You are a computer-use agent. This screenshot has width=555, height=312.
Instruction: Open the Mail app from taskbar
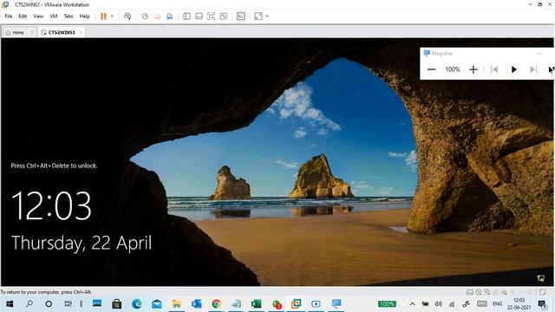point(156,304)
